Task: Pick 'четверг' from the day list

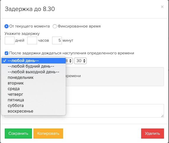Action: pos(34,94)
